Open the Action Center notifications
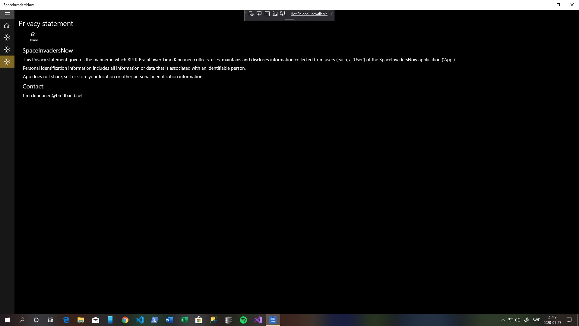This screenshot has height=326, width=579. point(569,320)
